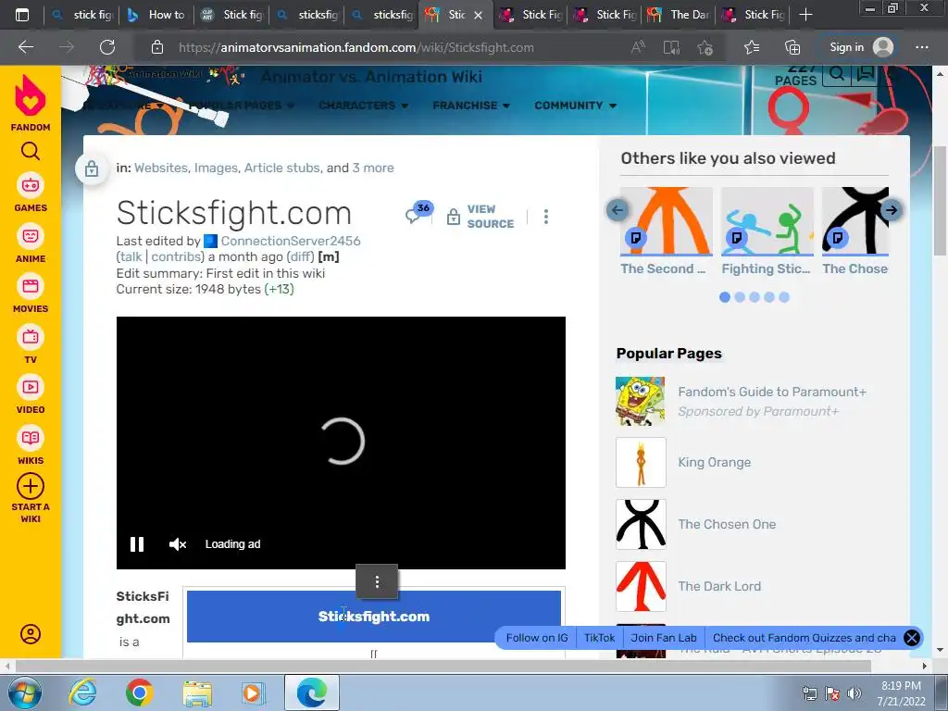Show next items in the recommendations carousel
This screenshot has height=711, width=948.
tap(892, 210)
